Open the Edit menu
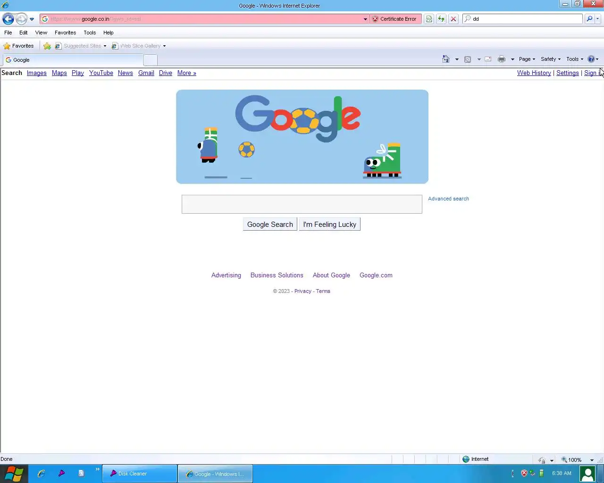 click(x=24, y=33)
